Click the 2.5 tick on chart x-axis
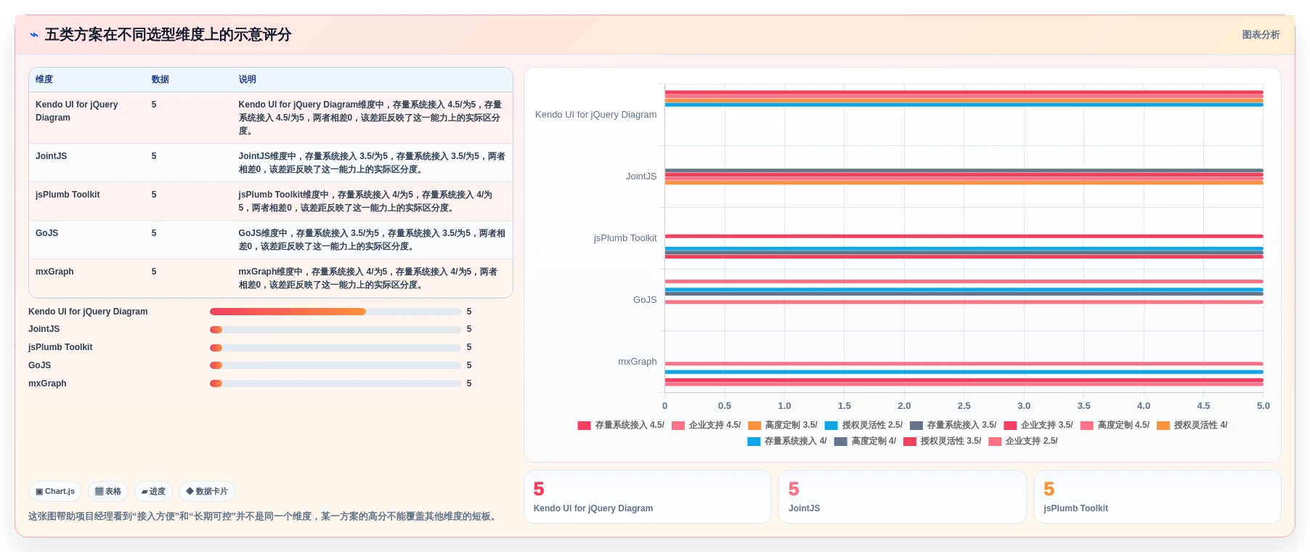Image resolution: width=1310 pixels, height=552 pixels. 964,406
